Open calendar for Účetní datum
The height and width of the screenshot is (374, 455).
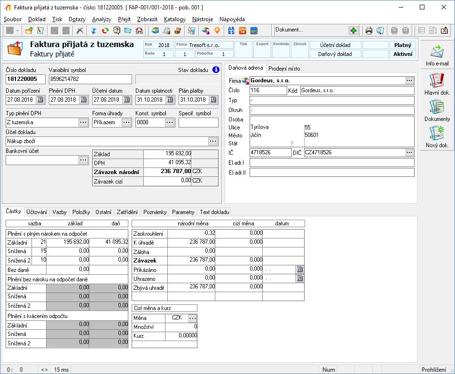126,100
